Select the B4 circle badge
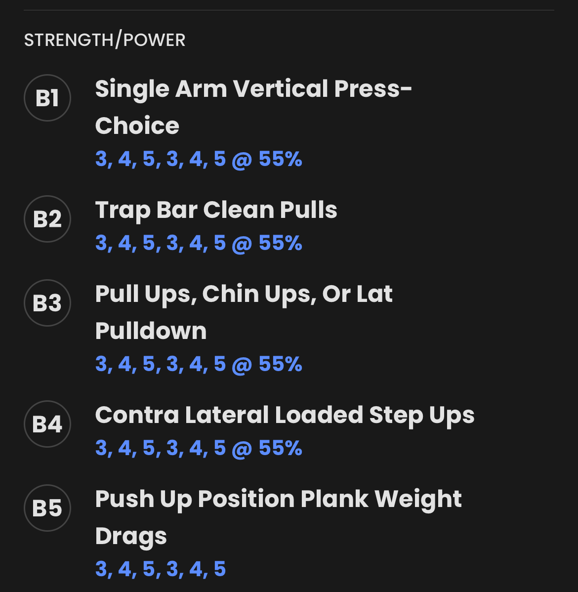This screenshot has height=592, width=578. pyautogui.click(x=47, y=424)
